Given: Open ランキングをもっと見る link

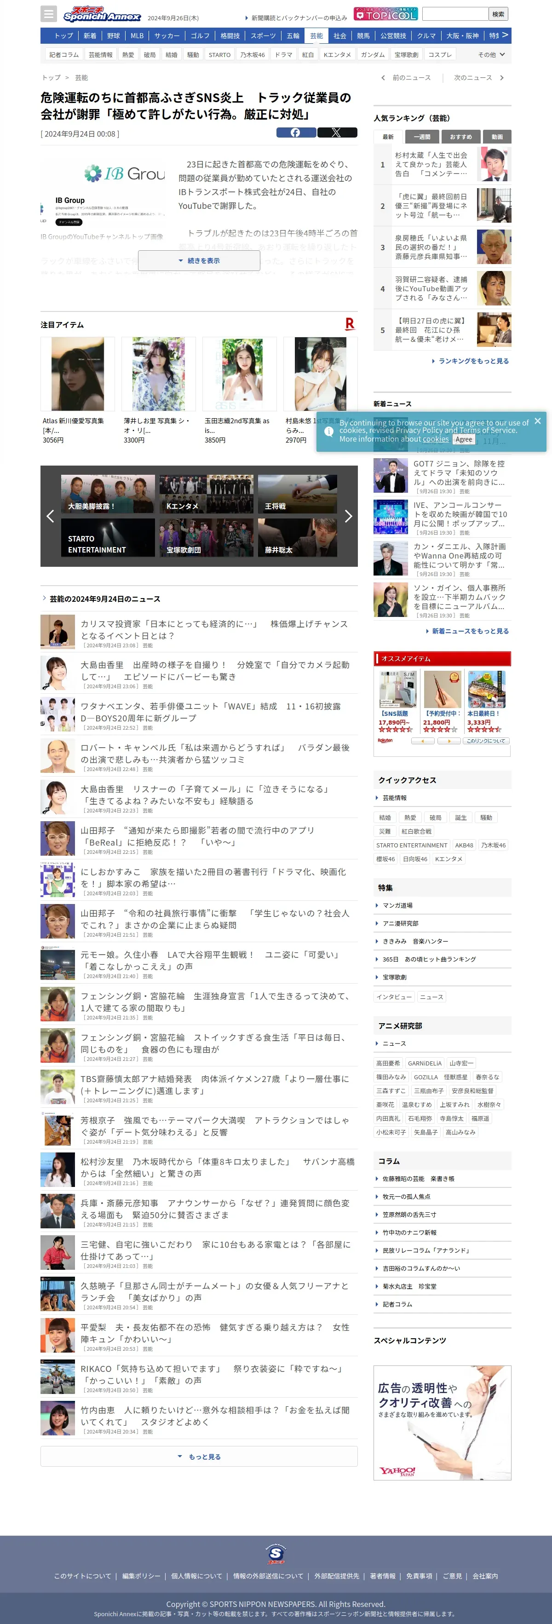Looking at the screenshot, I should (471, 361).
